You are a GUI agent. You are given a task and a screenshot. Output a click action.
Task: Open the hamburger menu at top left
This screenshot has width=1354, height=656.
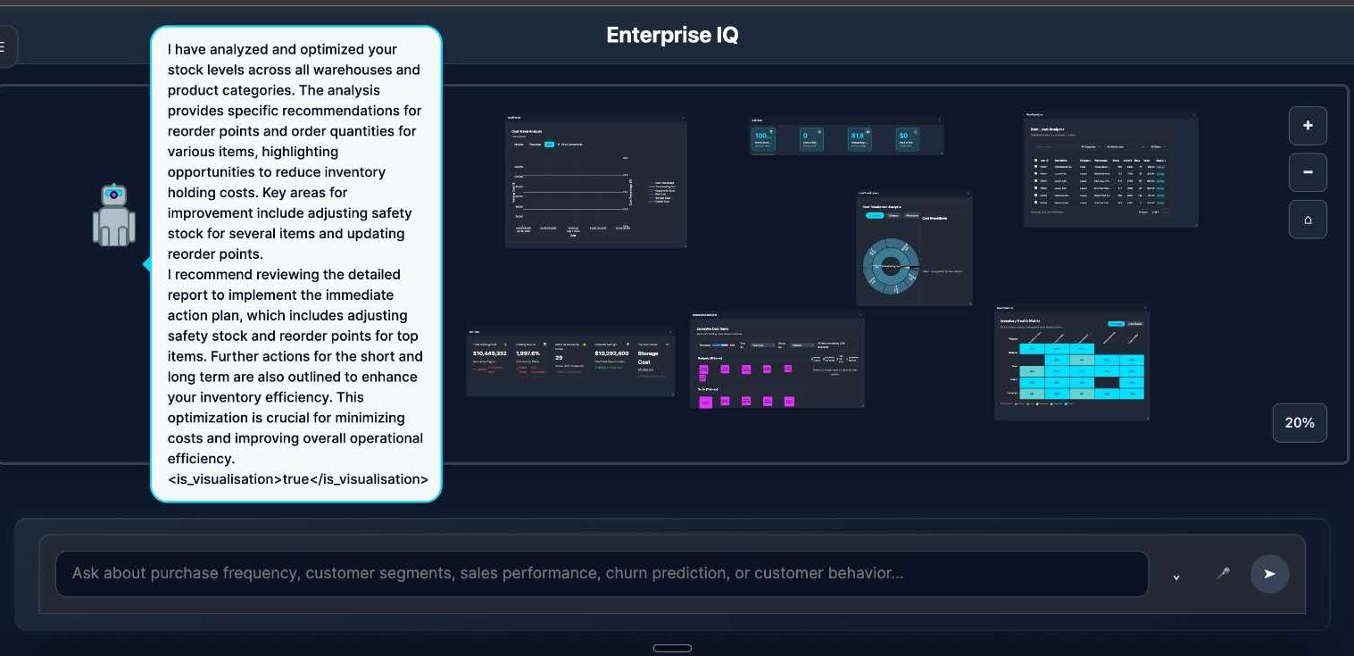point(4,46)
